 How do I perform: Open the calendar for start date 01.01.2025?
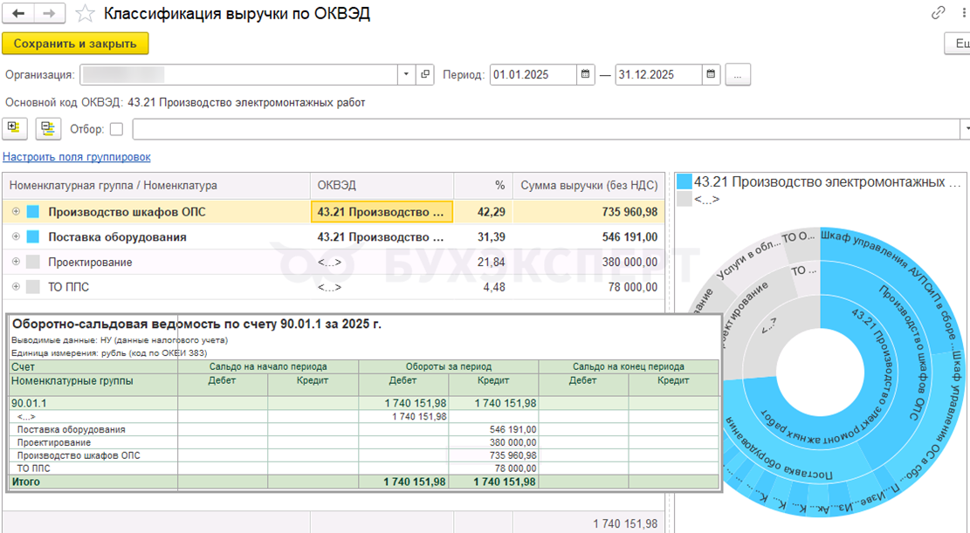coord(586,75)
